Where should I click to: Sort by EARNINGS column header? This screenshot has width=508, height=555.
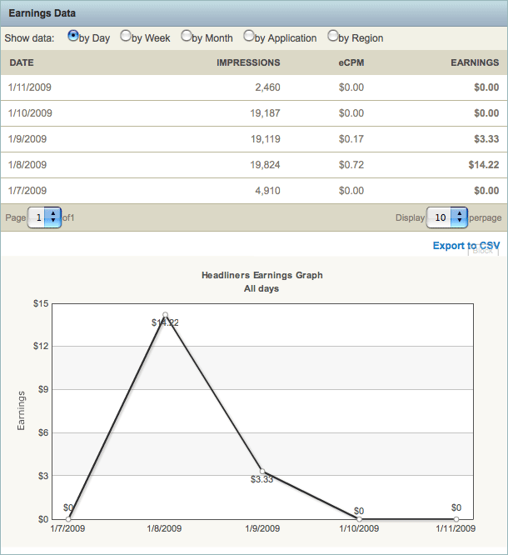475,62
